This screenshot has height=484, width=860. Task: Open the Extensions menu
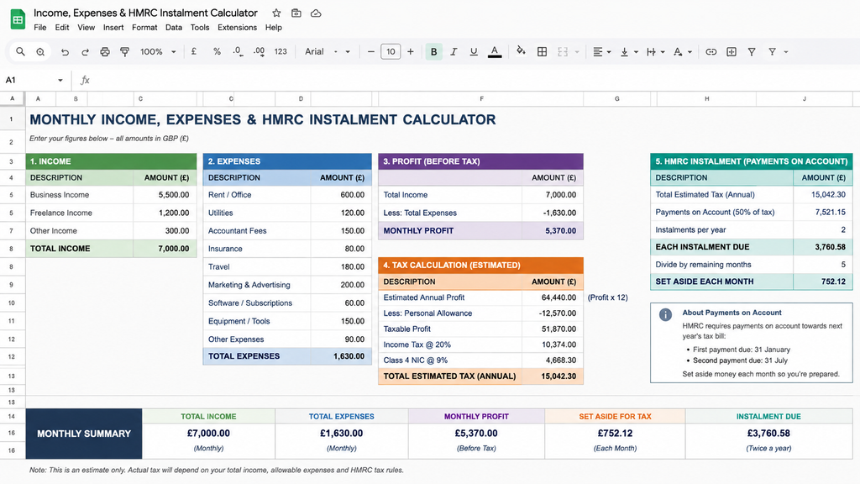click(x=237, y=28)
